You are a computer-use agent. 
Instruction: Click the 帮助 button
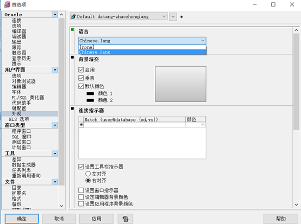coord(281,219)
